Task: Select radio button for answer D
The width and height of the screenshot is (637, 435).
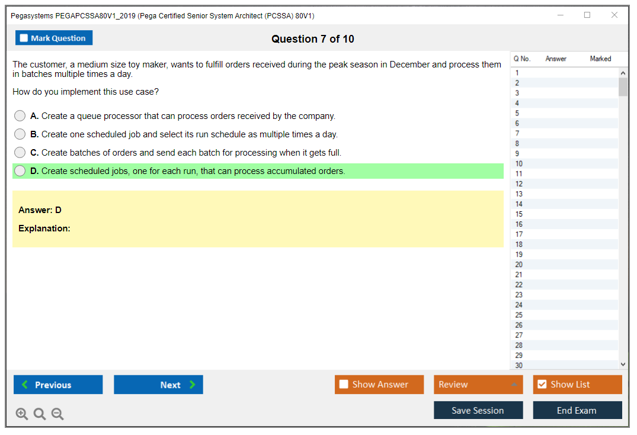Action: (x=20, y=171)
